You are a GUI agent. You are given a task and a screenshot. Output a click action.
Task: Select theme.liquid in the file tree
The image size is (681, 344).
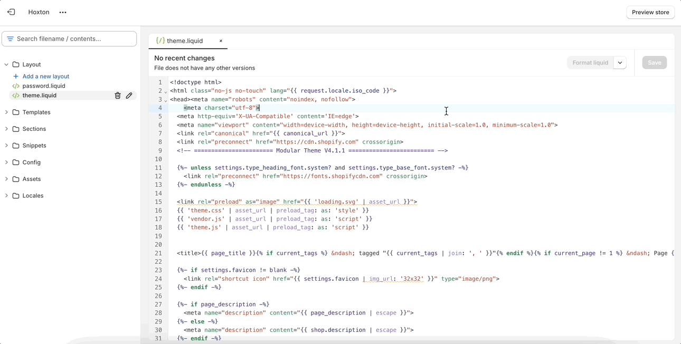click(x=40, y=95)
